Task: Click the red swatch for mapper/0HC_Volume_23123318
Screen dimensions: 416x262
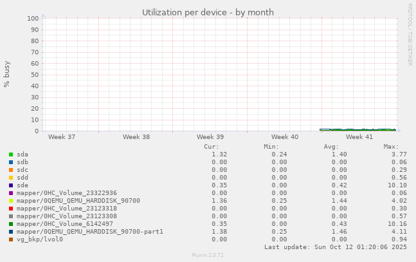Action: pos(11,209)
